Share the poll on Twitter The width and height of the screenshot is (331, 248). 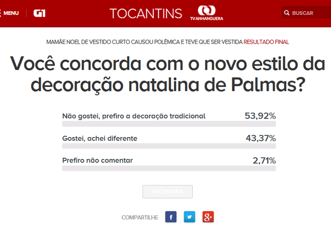point(190,217)
